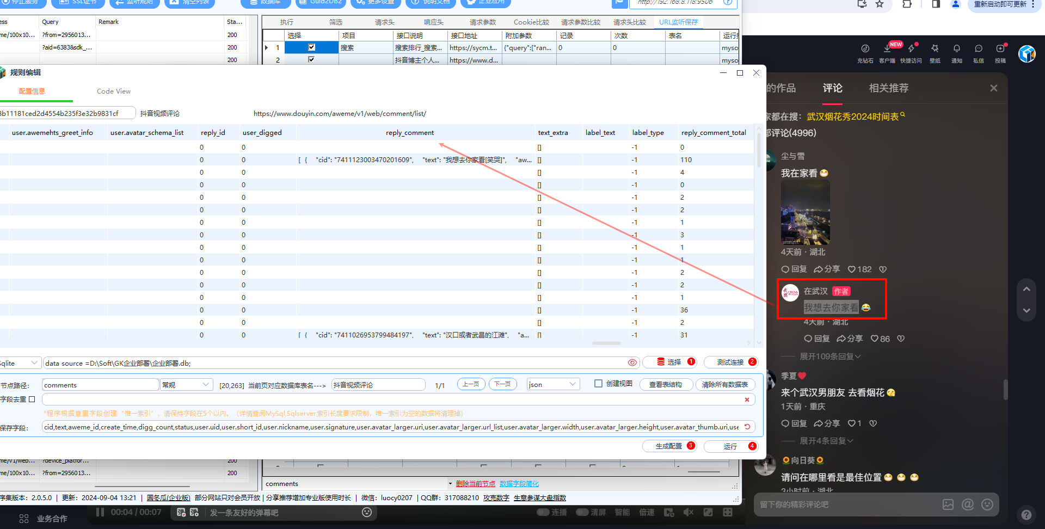Image resolution: width=1045 pixels, height=529 pixels.
Task: Pause the video playback
Action: (100, 512)
